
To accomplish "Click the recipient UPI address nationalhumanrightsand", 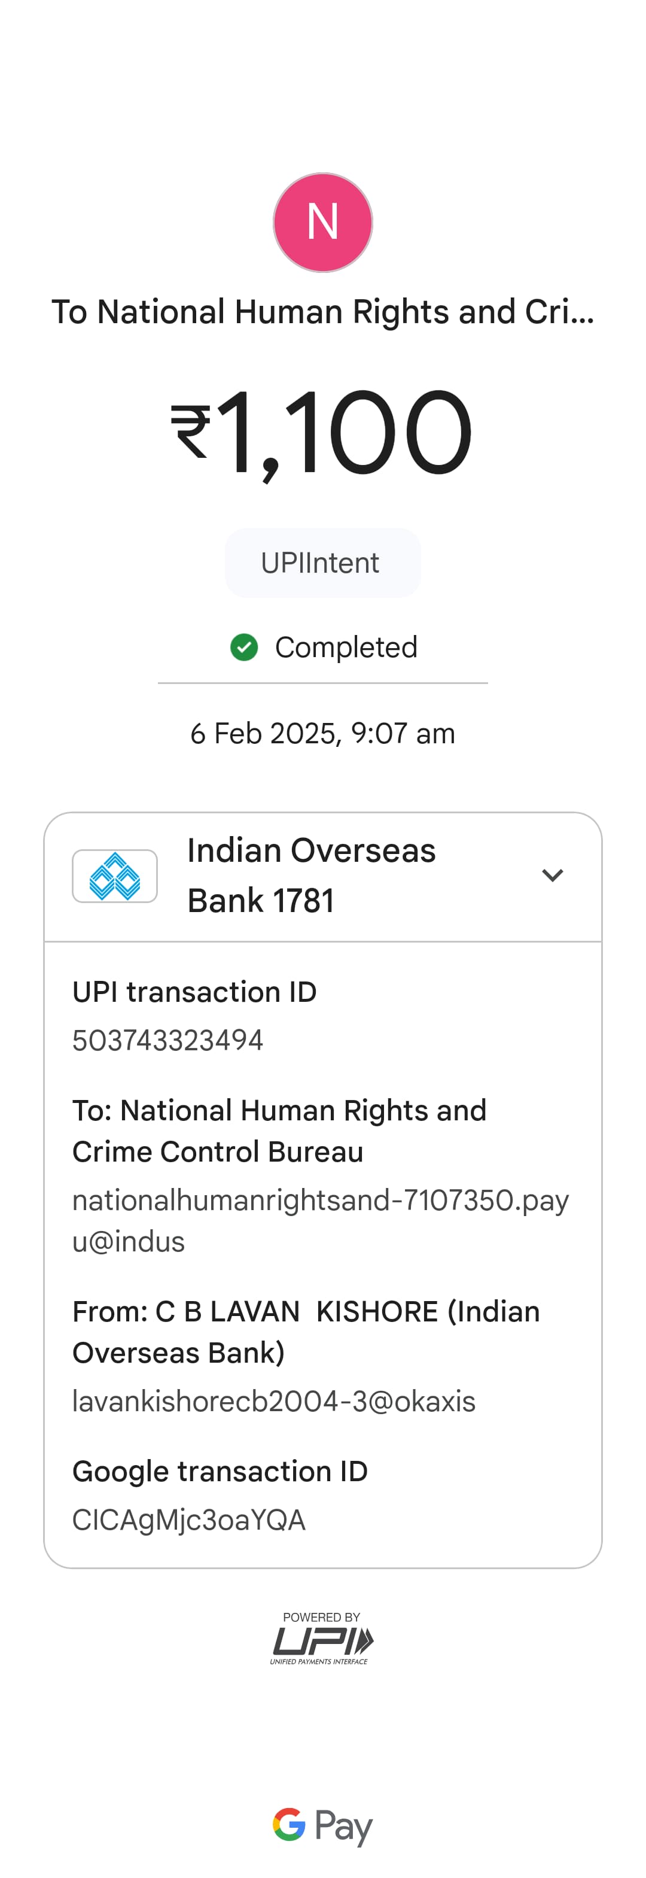I will pyautogui.click(x=321, y=1220).
